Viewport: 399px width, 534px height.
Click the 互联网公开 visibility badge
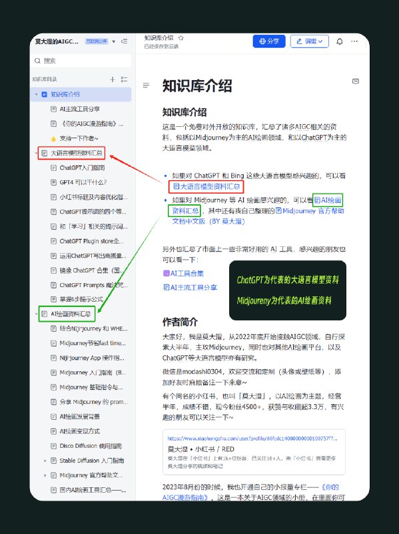[97, 41]
